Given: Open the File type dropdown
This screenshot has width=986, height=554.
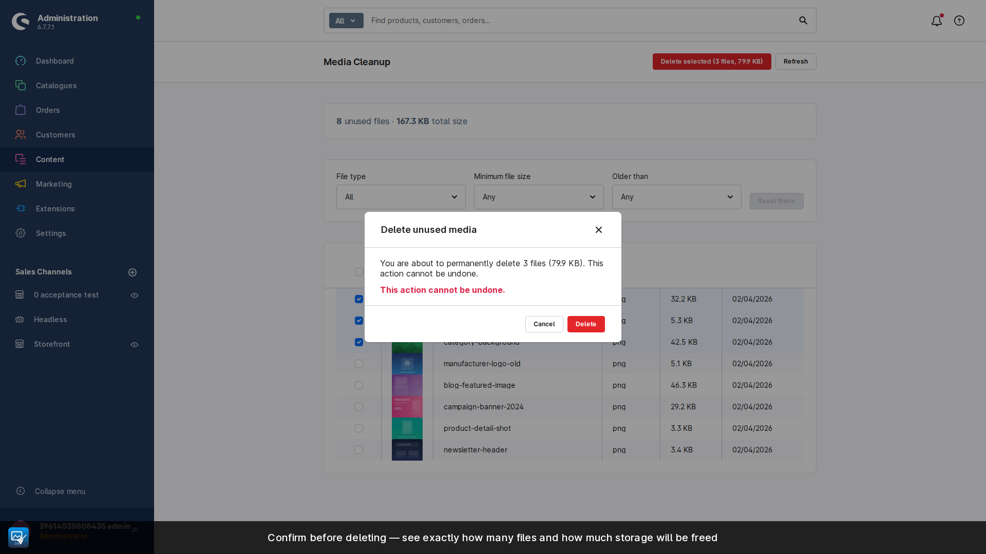Looking at the screenshot, I should 401,197.
